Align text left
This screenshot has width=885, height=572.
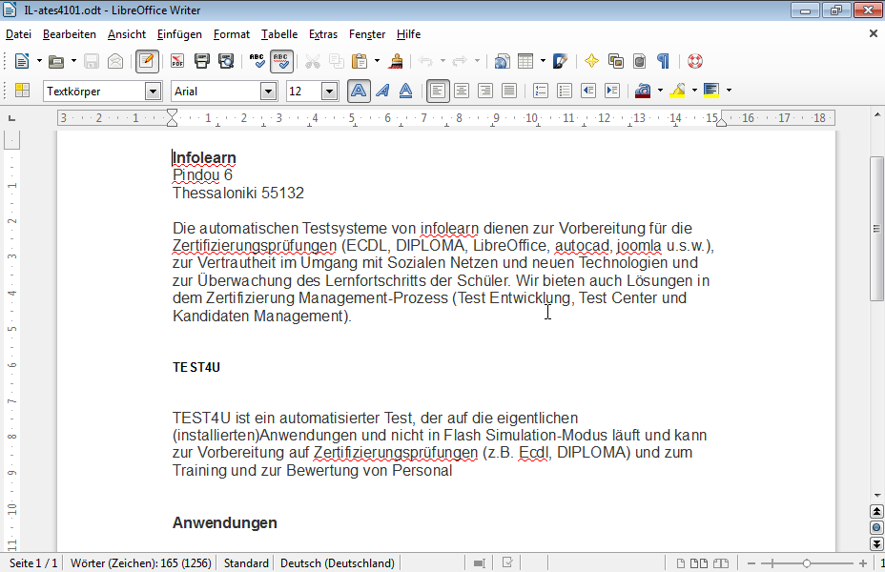[438, 91]
